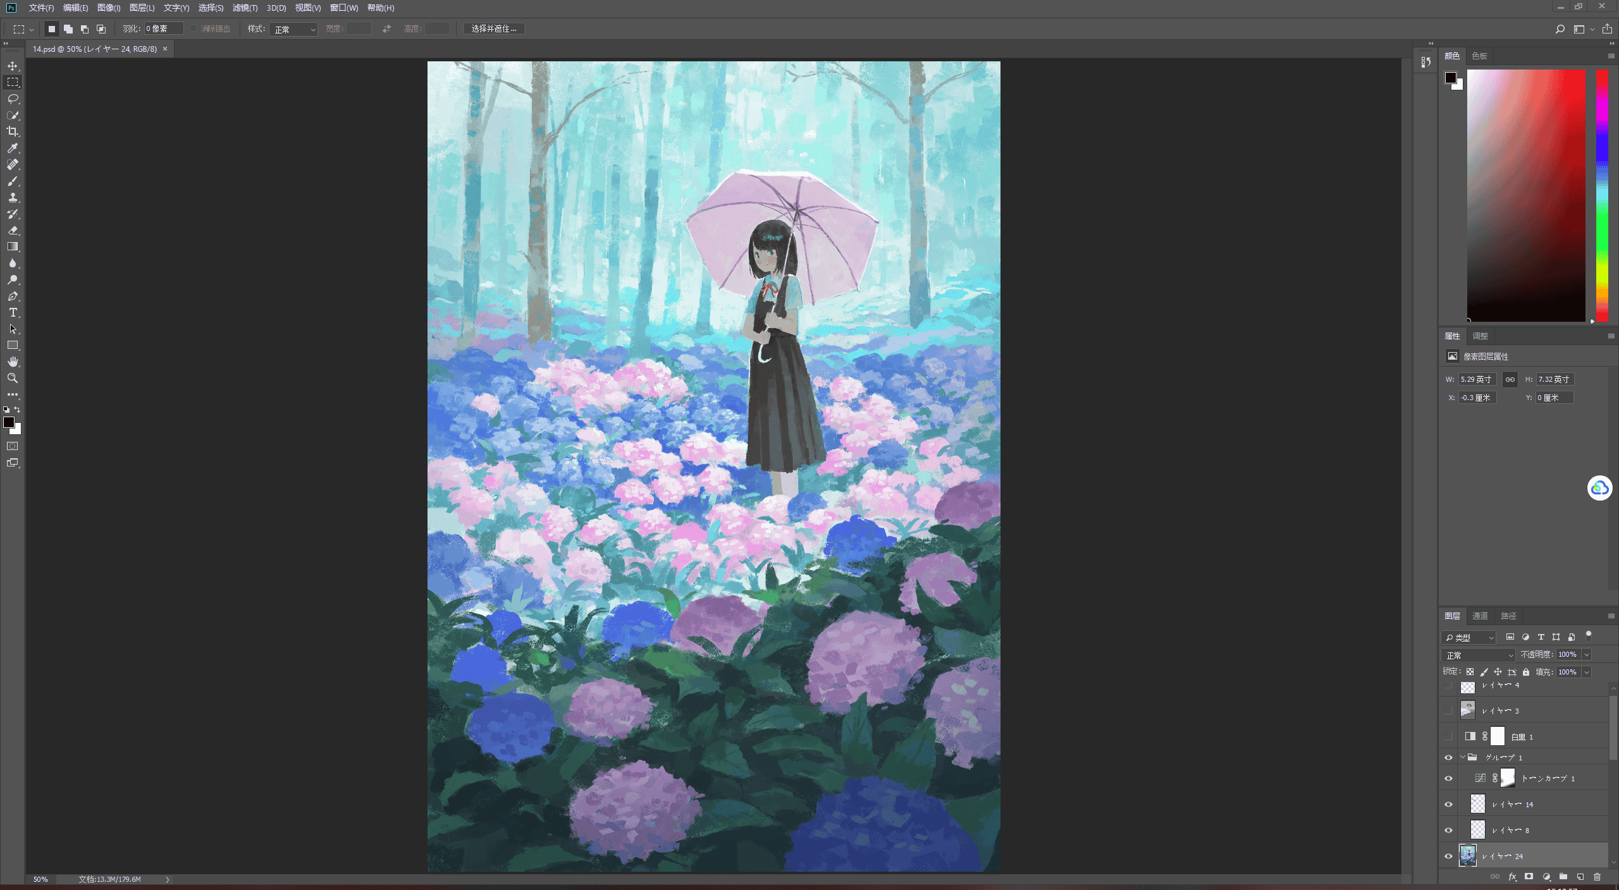The image size is (1619, 890).
Task: Select the Brush tool
Action: pyautogui.click(x=13, y=181)
